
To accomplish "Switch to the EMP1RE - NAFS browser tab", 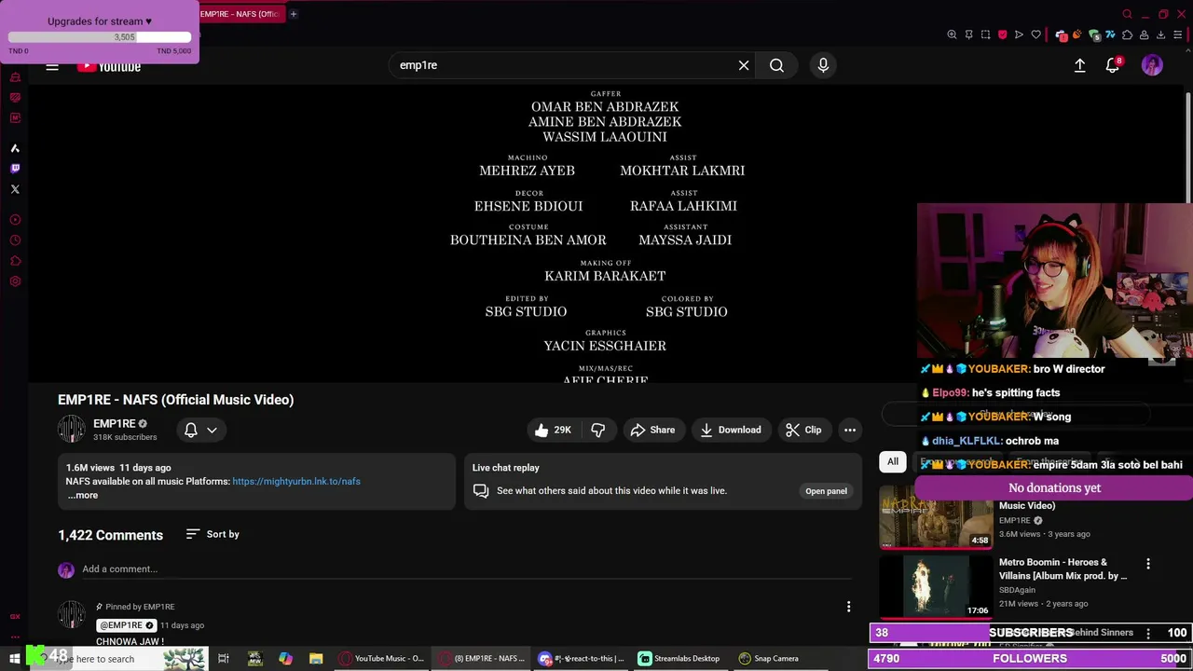I will (x=240, y=14).
